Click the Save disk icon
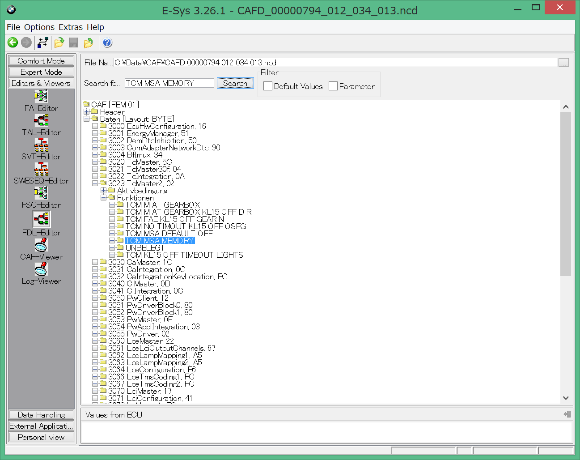 click(74, 43)
